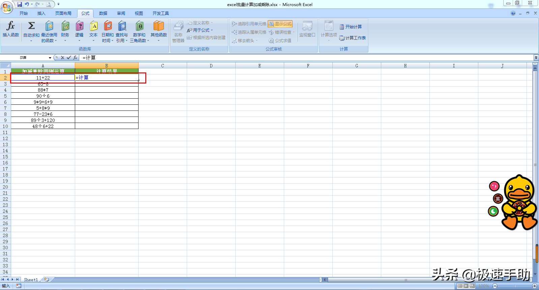Image resolution: width=539 pixels, height=290 pixels.
Task: Switch to page break preview in status bar
Action: click(472, 286)
